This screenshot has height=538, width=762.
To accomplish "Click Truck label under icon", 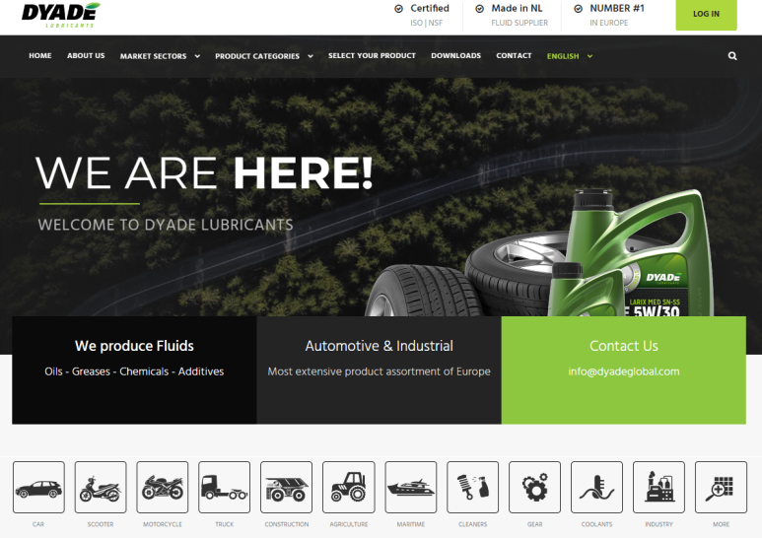I will (x=225, y=524).
